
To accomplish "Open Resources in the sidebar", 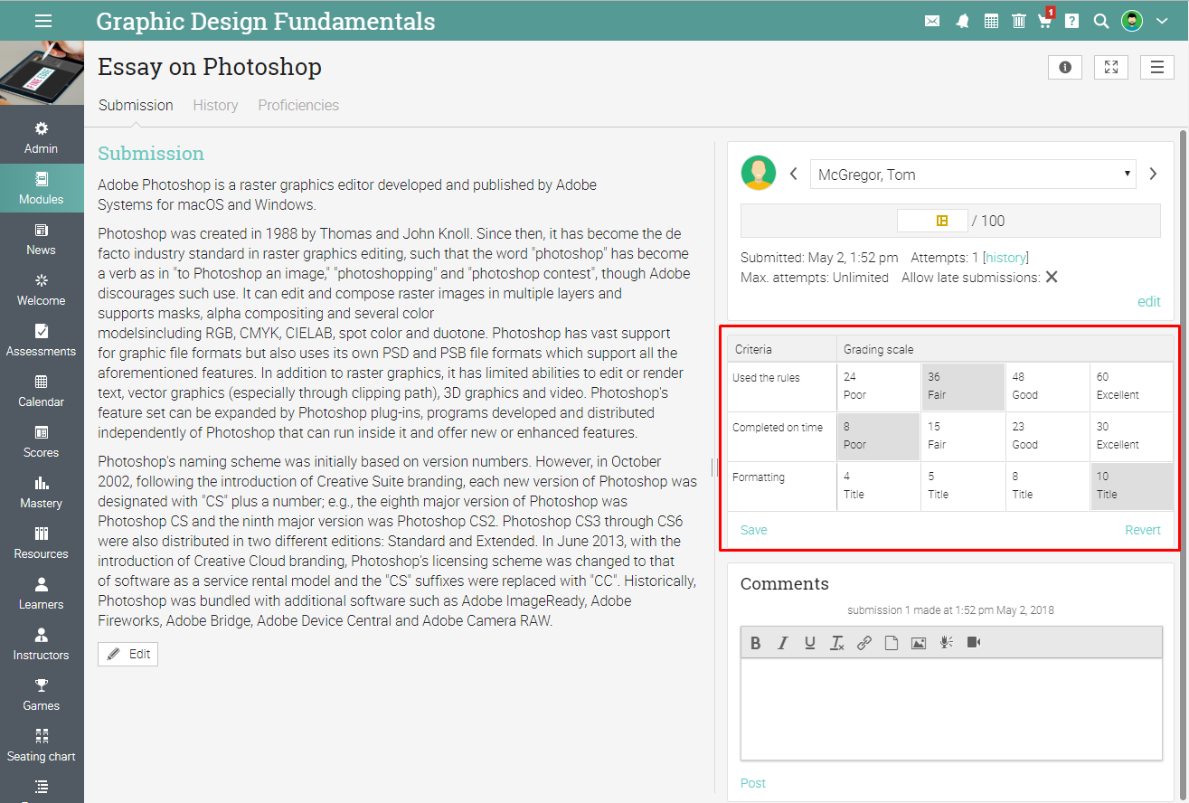I will 42,543.
